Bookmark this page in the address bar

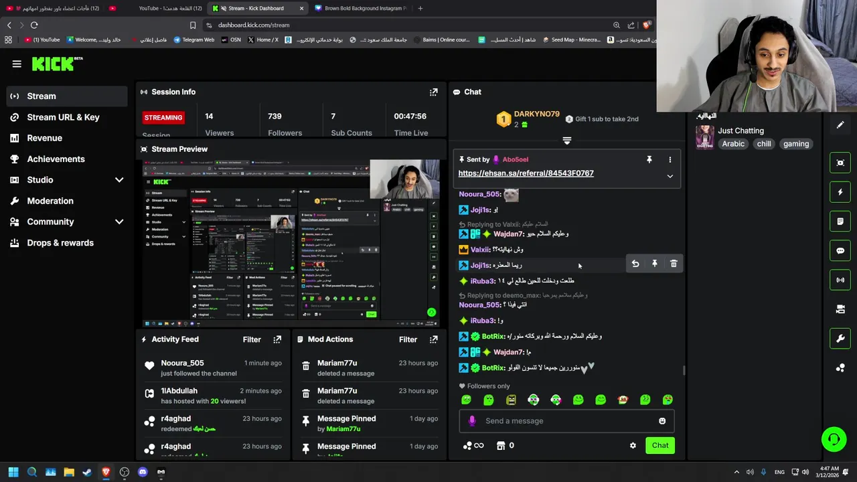pyautogui.click(x=193, y=25)
